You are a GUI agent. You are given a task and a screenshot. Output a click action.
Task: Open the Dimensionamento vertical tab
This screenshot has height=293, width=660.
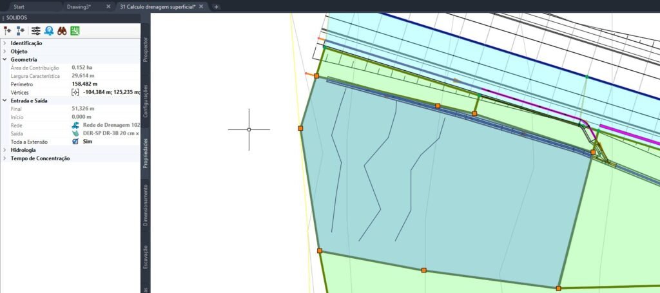[x=146, y=205]
